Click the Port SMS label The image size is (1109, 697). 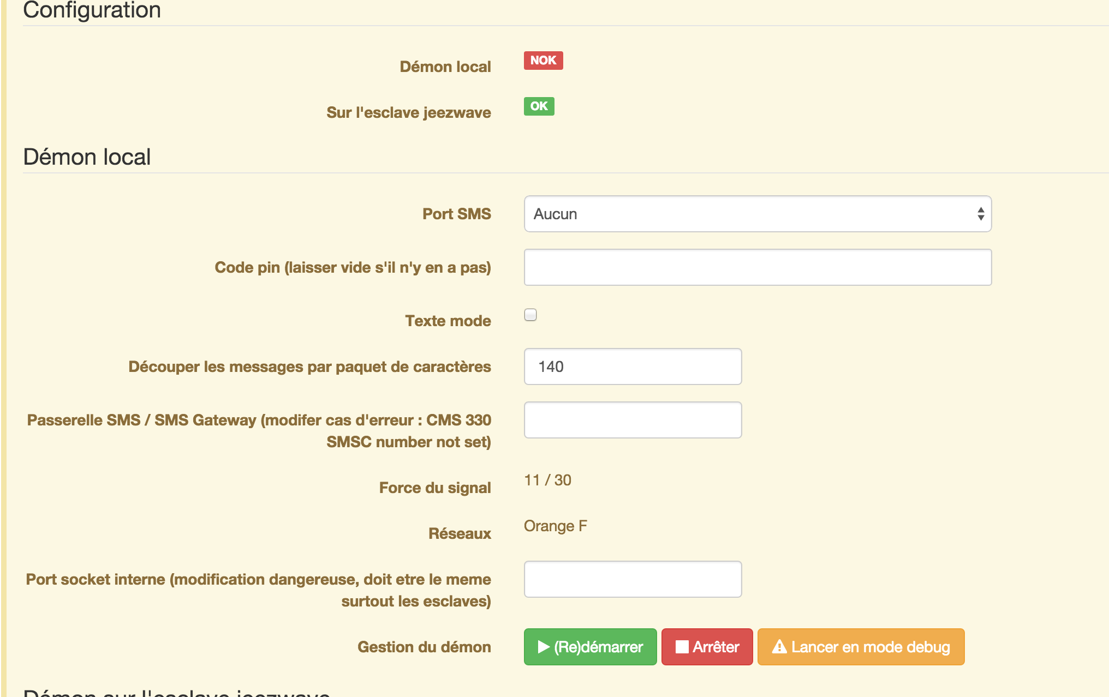[456, 214]
